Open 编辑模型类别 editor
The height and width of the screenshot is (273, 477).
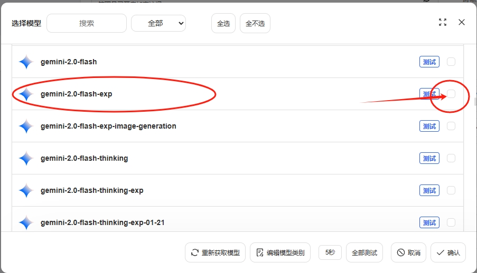coord(280,252)
